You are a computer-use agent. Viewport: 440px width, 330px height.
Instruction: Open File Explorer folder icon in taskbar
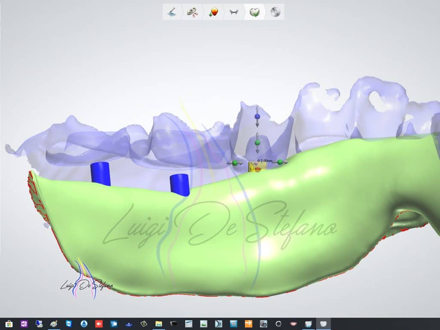159,324
